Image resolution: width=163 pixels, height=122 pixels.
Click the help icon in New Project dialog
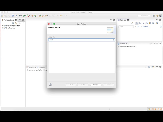50,85
